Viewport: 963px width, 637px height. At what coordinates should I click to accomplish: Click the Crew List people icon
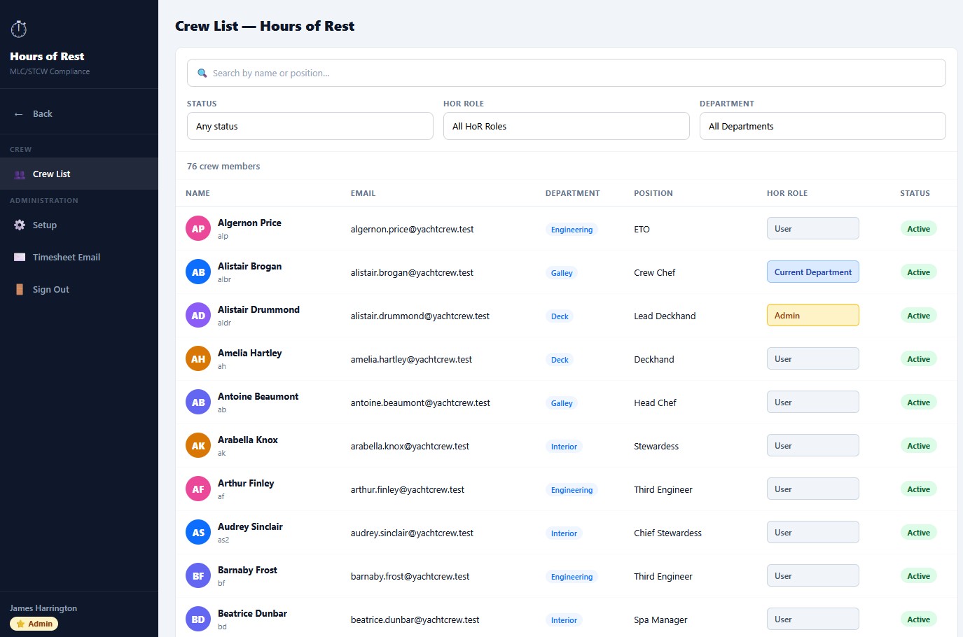point(20,174)
